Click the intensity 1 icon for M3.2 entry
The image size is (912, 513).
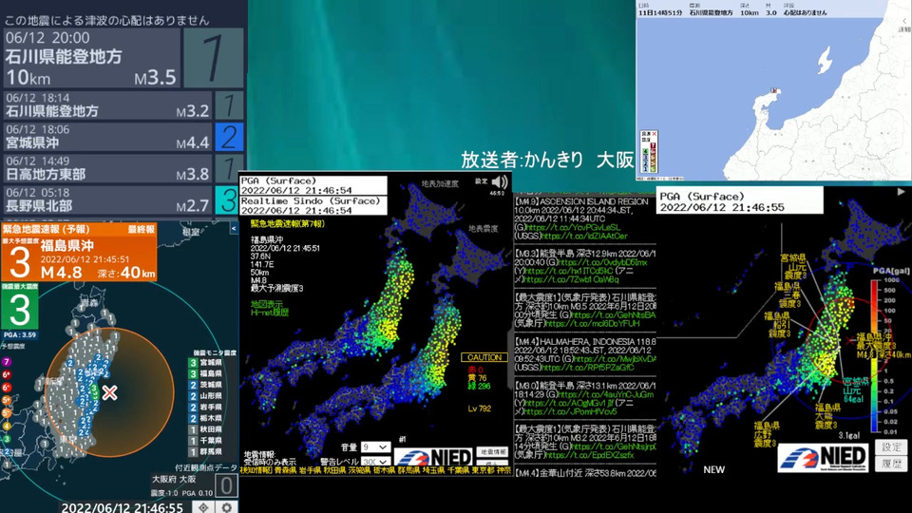pyautogui.click(x=229, y=105)
